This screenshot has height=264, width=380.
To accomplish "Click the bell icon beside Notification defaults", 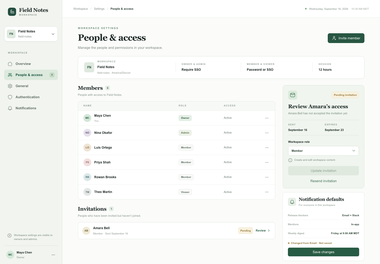I will click(292, 202).
